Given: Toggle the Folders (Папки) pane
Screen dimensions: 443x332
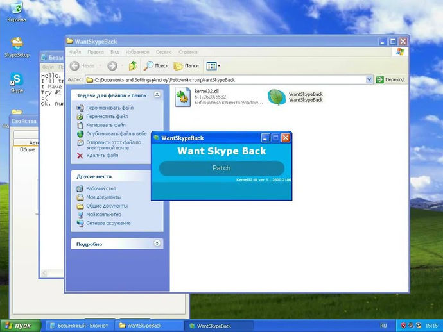Looking at the screenshot, I should 186,66.
